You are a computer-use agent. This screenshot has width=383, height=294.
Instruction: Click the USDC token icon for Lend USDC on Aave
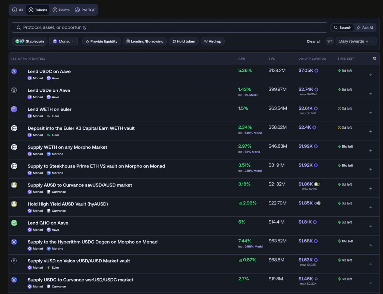(x=14, y=71)
